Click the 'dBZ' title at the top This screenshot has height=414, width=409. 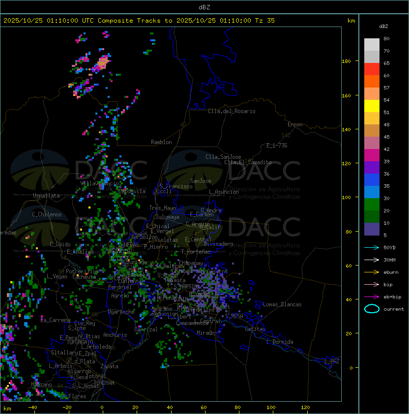click(x=204, y=7)
